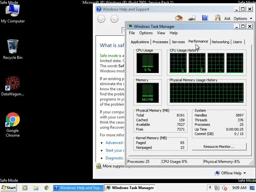Image resolution: width=256 pixels, height=192 pixels.
Task: Click the What is safe mode heading
Action: pyautogui.click(x=112, y=45)
